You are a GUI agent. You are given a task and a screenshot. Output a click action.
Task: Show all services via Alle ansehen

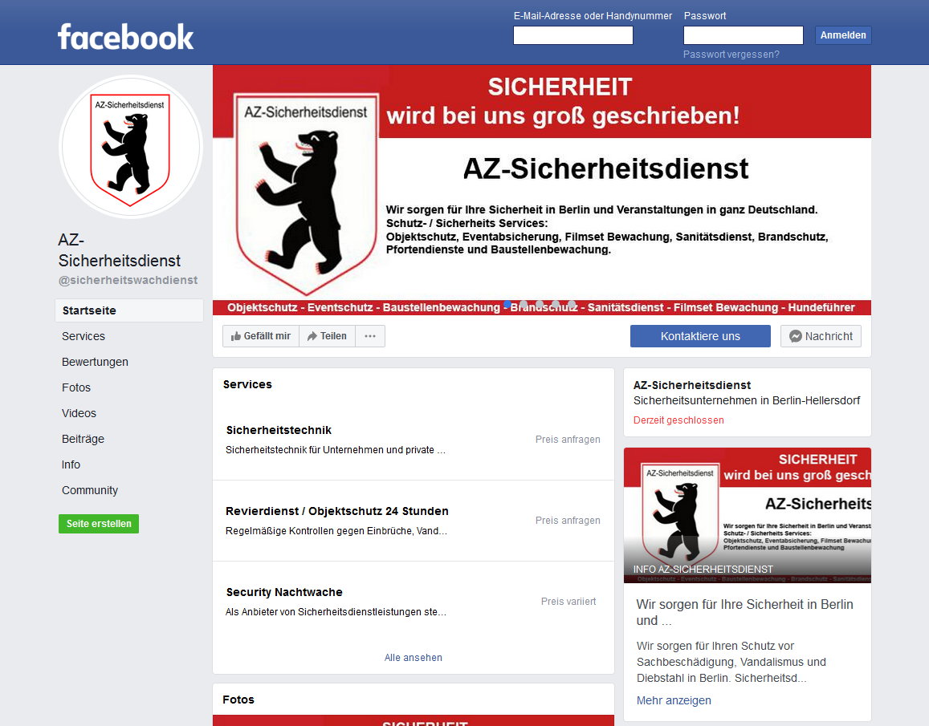point(413,657)
